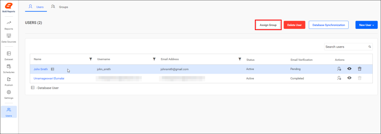Click the Username column header
381x134 pixels.
point(104,59)
